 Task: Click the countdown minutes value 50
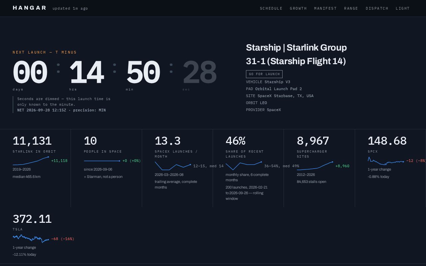pyautogui.click(x=143, y=72)
